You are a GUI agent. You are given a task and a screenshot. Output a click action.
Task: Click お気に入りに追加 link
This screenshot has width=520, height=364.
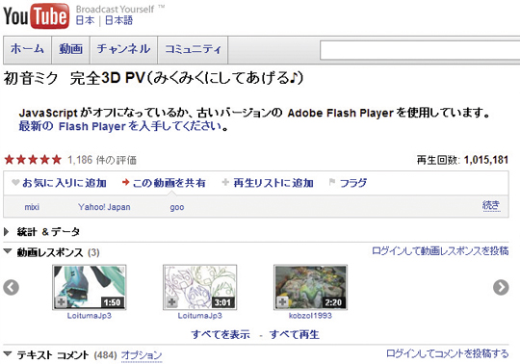[65, 183]
